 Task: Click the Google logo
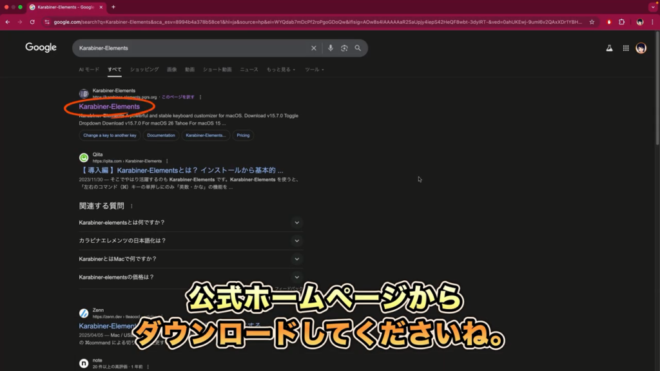pos(41,48)
